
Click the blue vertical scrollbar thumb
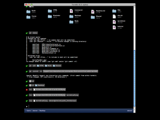[134, 78]
